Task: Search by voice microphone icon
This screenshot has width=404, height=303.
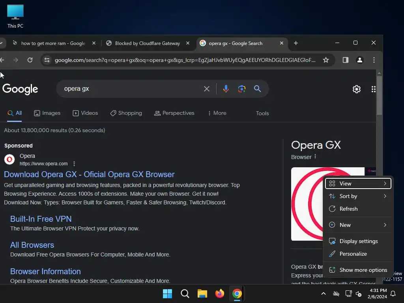Action: 226,89
